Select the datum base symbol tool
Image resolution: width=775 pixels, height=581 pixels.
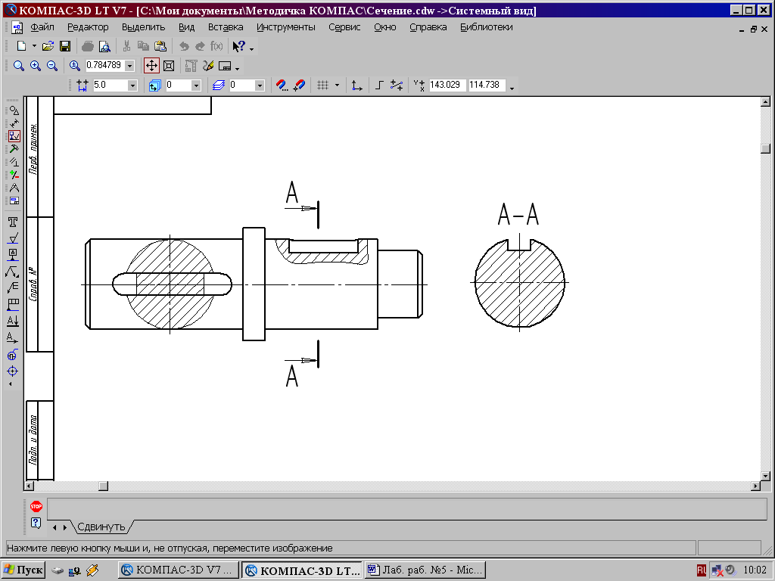(13, 255)
